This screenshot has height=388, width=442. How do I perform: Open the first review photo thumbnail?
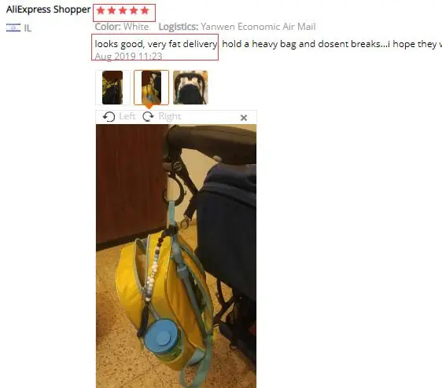point(112,87)
